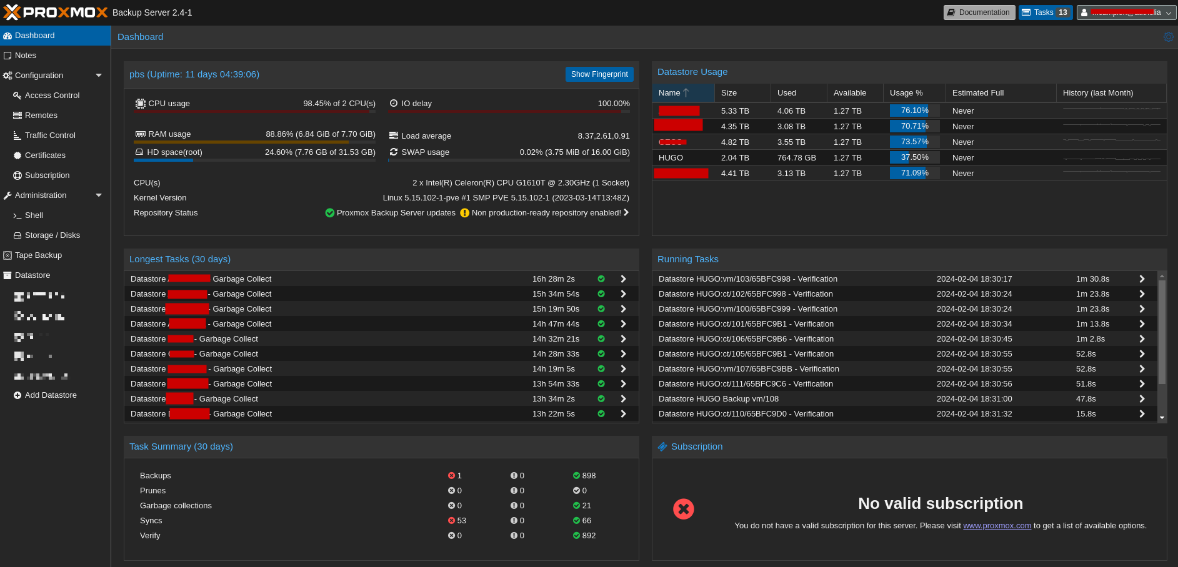Sort datastore table by Size column

click(x=742, y=93)
